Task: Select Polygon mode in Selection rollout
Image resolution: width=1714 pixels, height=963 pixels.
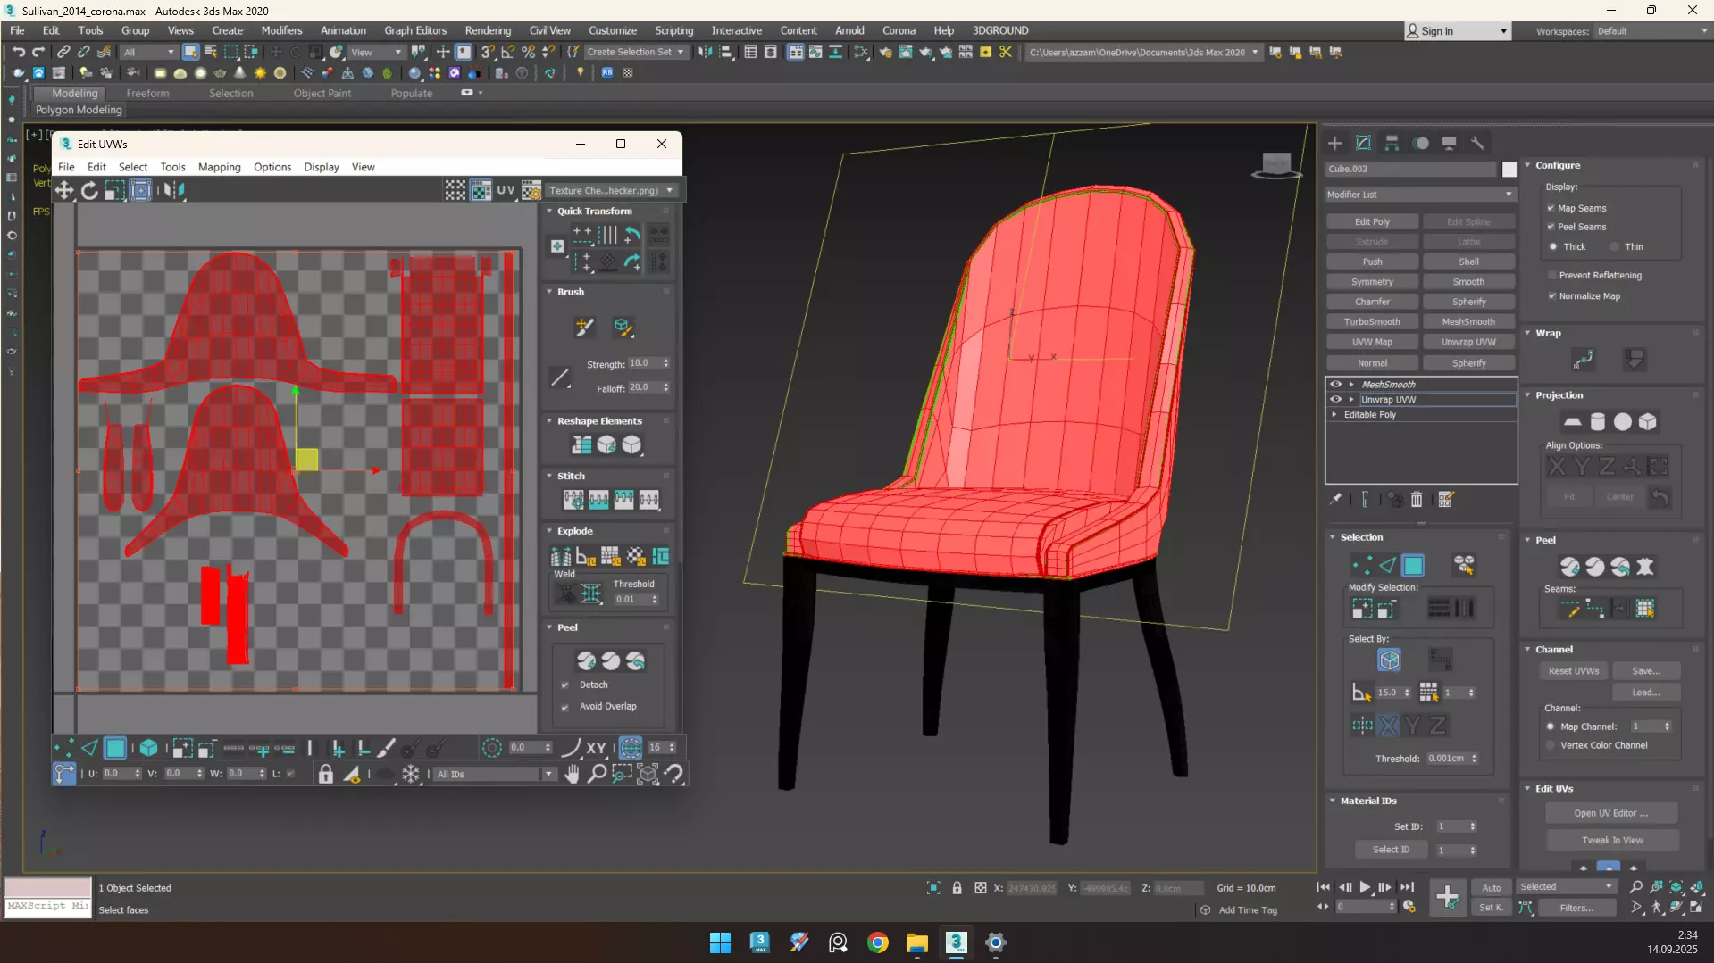Action: pos(1413,566)
